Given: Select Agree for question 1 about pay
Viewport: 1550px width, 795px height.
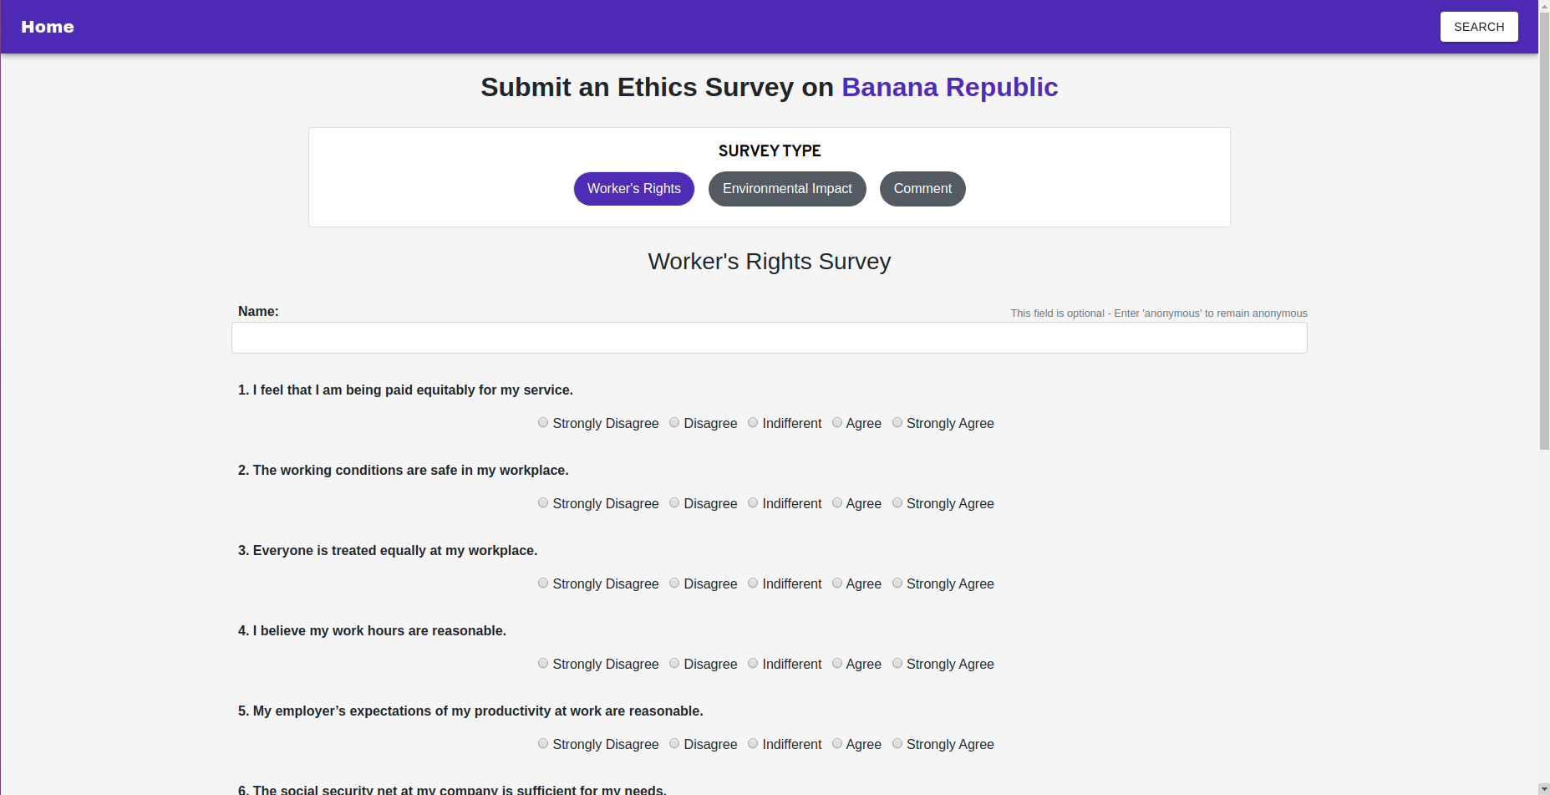Looking at the screenshot, I should (x=836, y=423).
